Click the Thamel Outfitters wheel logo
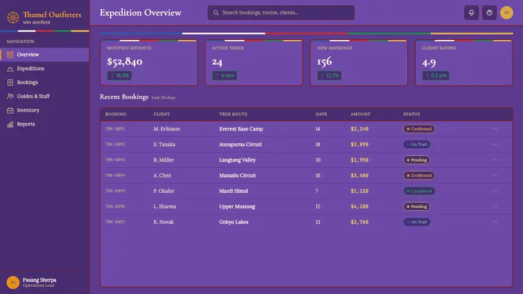523x294 pixels. pos(13,18)
